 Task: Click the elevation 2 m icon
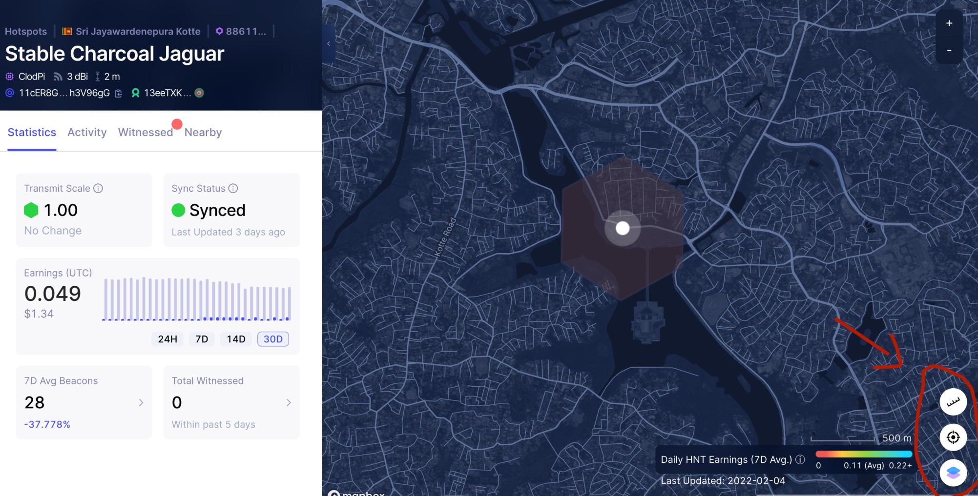pos(98,77)
